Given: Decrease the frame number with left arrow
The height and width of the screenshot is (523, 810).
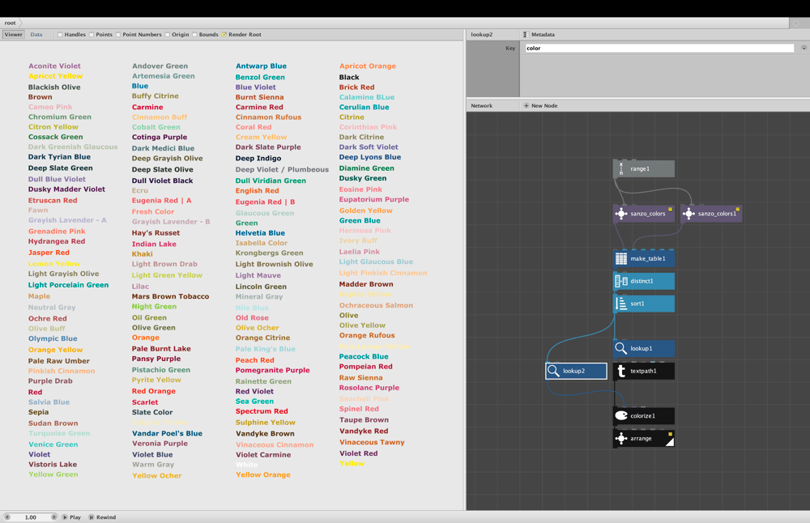Looking at the screenshot, I should click(x=7, y=517).
